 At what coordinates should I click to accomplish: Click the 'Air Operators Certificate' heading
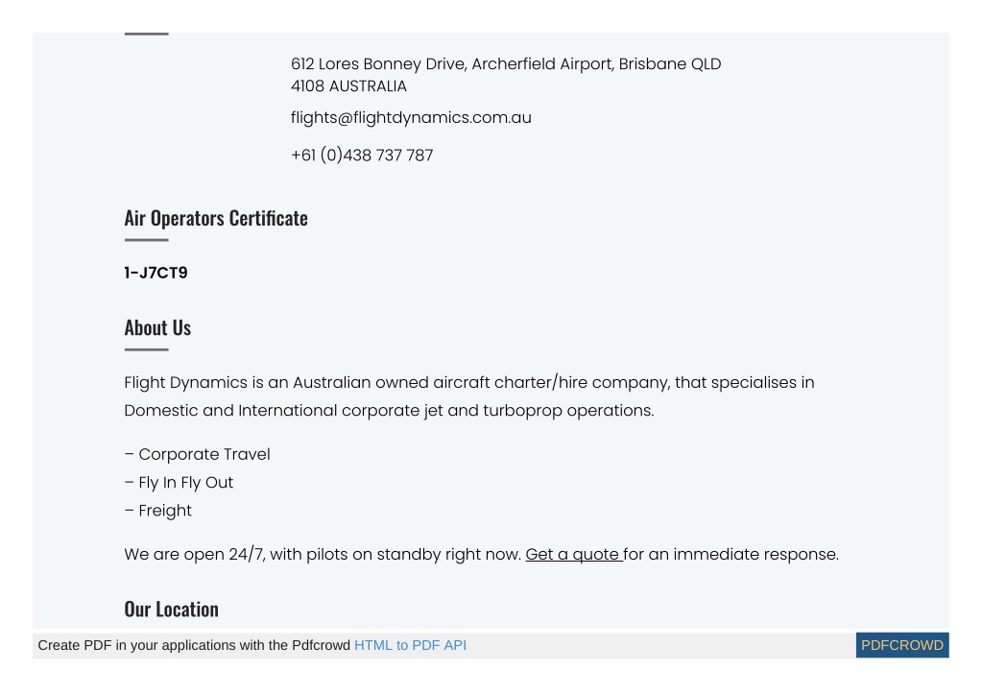[216, 219]
